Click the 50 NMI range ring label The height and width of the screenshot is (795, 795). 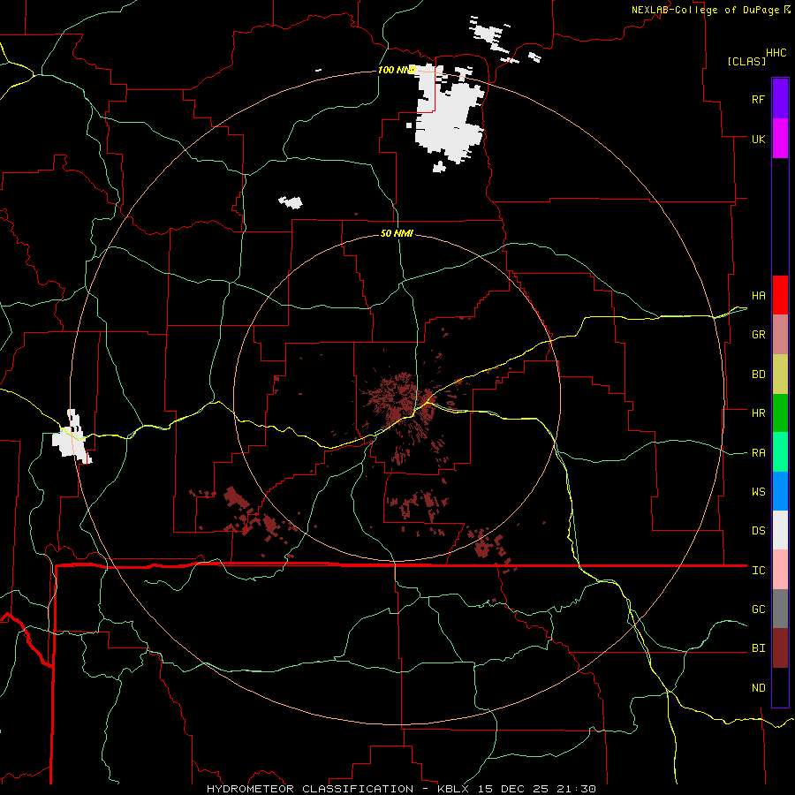pyautogui.click(x=397, y=233)
